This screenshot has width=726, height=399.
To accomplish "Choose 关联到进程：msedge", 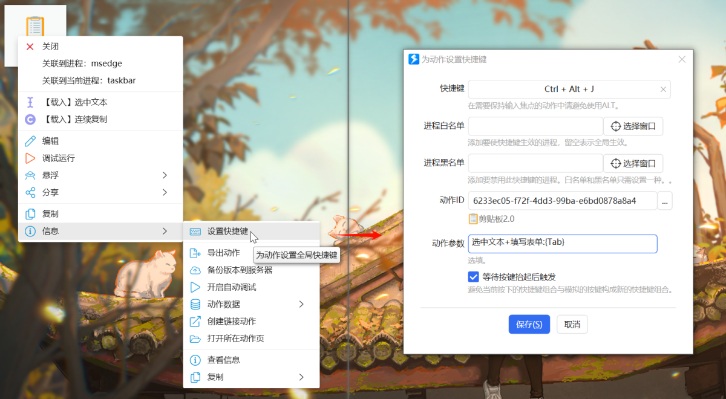I will pos(100,63).
